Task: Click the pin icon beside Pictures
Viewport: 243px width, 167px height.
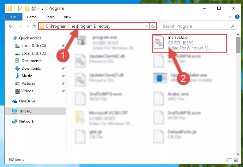Action: tap(63, 83)
